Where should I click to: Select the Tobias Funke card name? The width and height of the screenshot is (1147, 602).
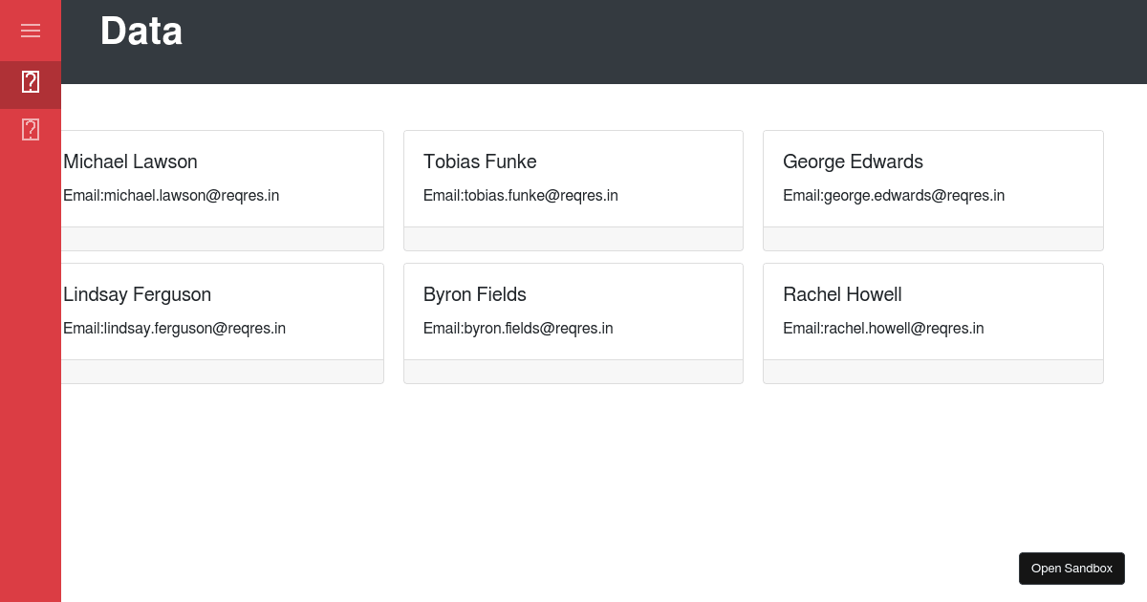pos(480,161)
